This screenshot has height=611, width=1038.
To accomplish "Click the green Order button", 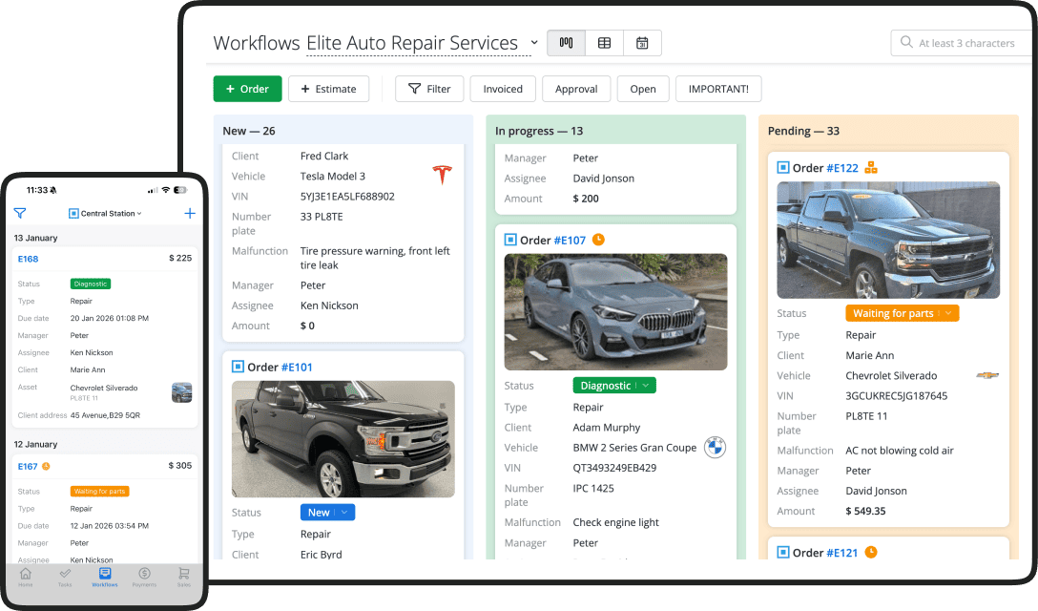I will click(x=247, y=88).
